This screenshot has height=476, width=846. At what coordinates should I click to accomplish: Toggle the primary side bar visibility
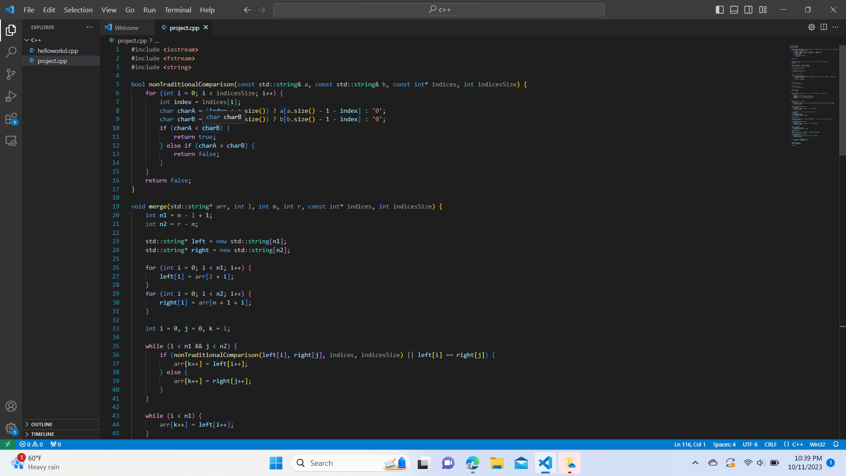[x=720, y=10]
